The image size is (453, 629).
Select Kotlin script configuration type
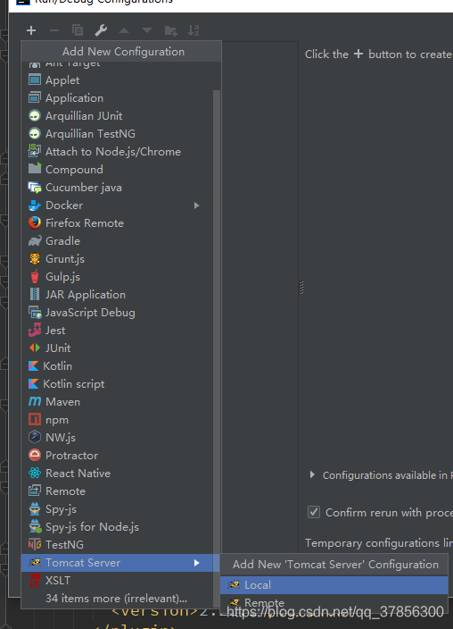(120, 384)
